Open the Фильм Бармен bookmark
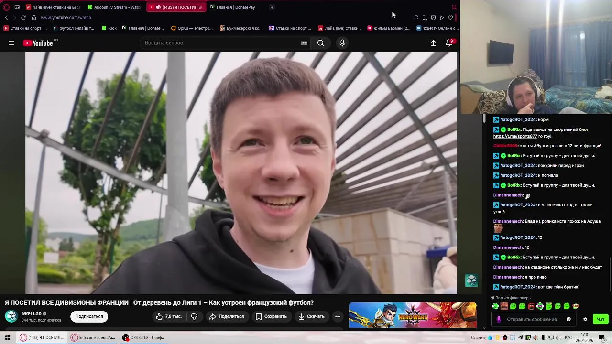 point(389,28)
